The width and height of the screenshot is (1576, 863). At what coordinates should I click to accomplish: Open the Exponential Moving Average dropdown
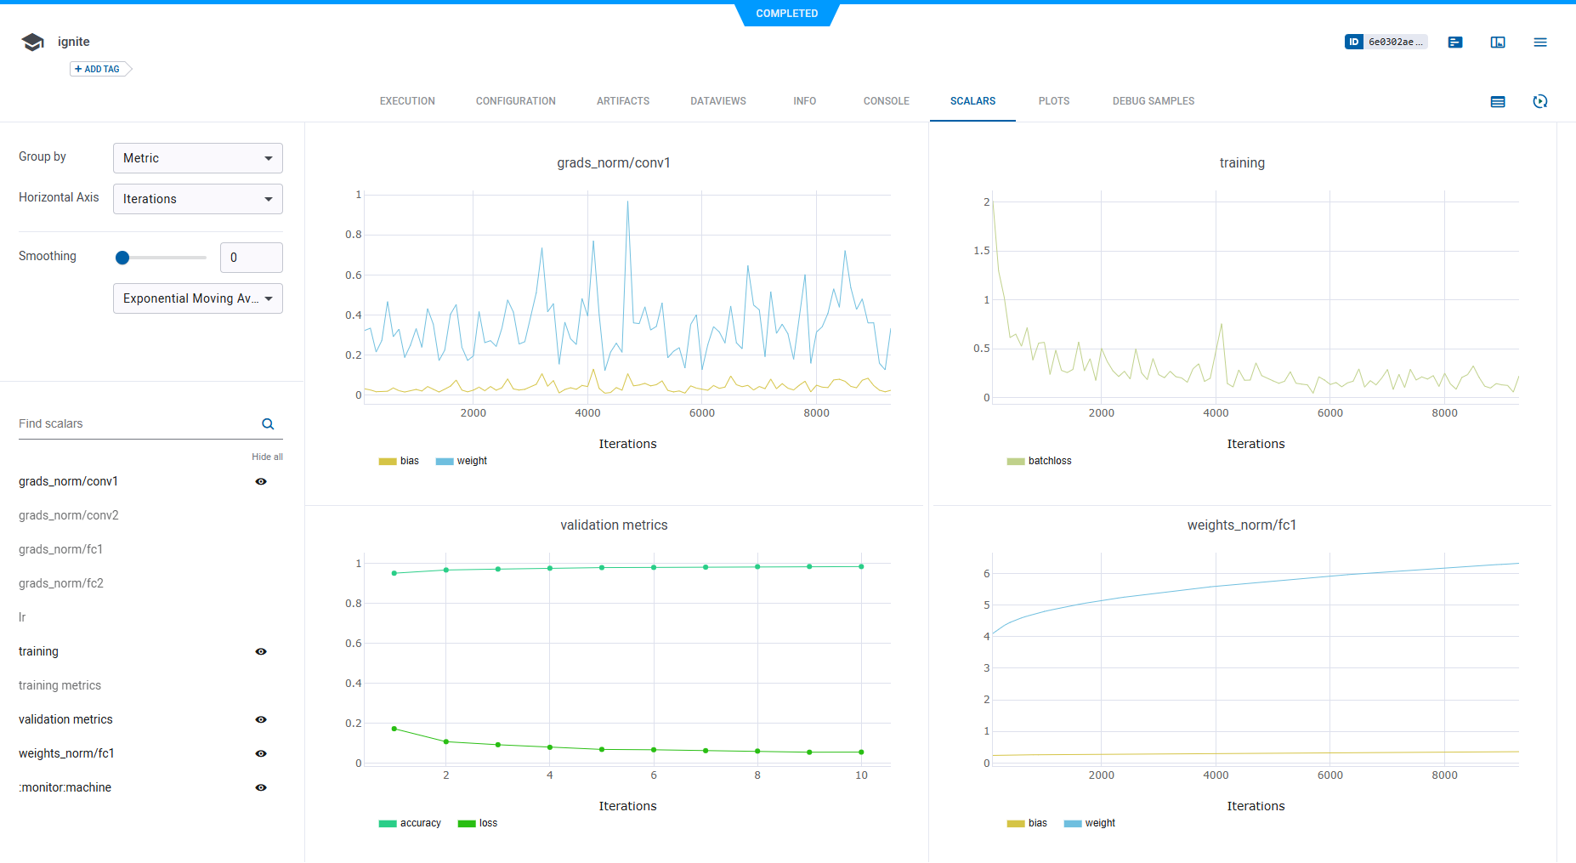coord(197,298)
